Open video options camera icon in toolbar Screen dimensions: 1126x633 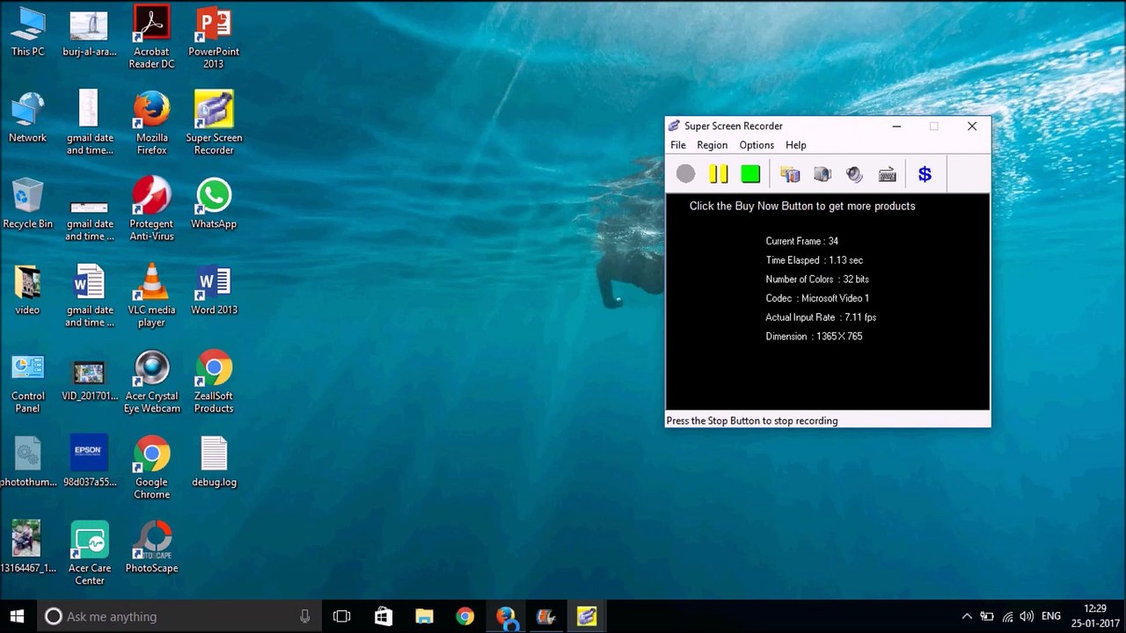pyautogui.click(x=823, y=174)
